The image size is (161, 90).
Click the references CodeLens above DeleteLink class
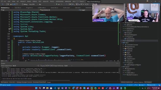point(21,40)
